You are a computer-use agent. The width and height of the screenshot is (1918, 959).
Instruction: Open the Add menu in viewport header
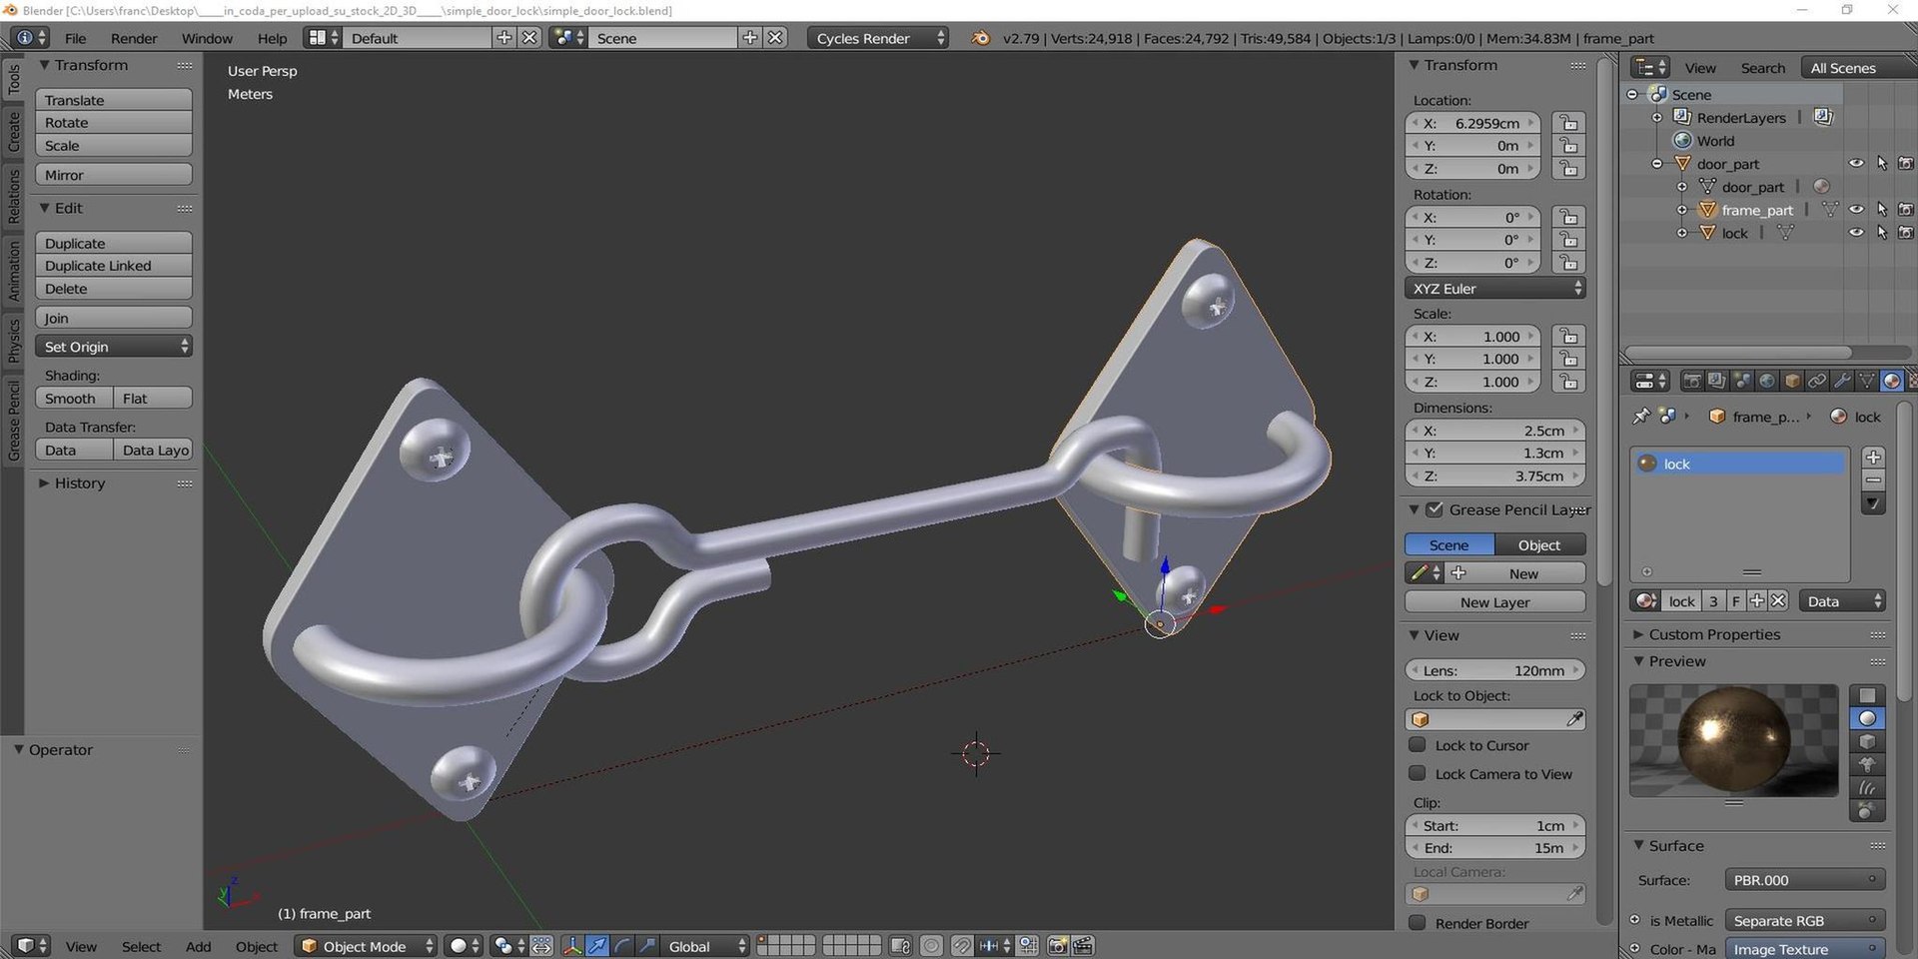tap(198, 947)
